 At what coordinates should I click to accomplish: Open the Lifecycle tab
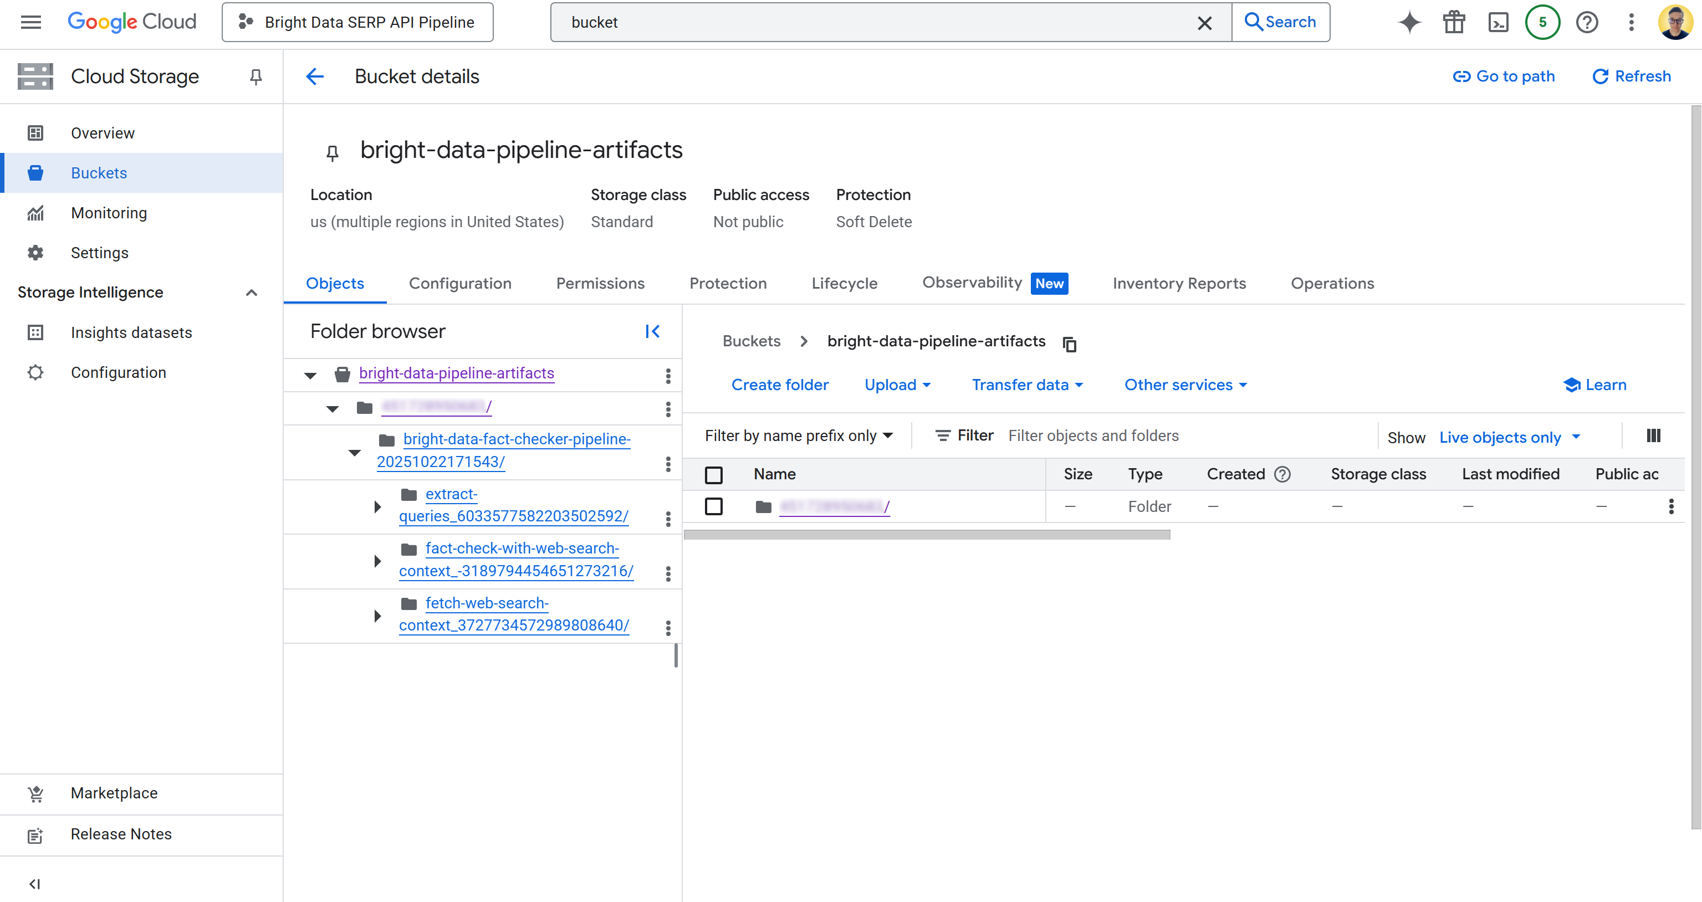[x=844, y=283]
